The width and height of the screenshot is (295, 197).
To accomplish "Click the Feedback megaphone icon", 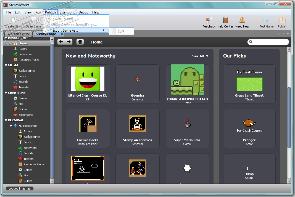I will (209, 20).
